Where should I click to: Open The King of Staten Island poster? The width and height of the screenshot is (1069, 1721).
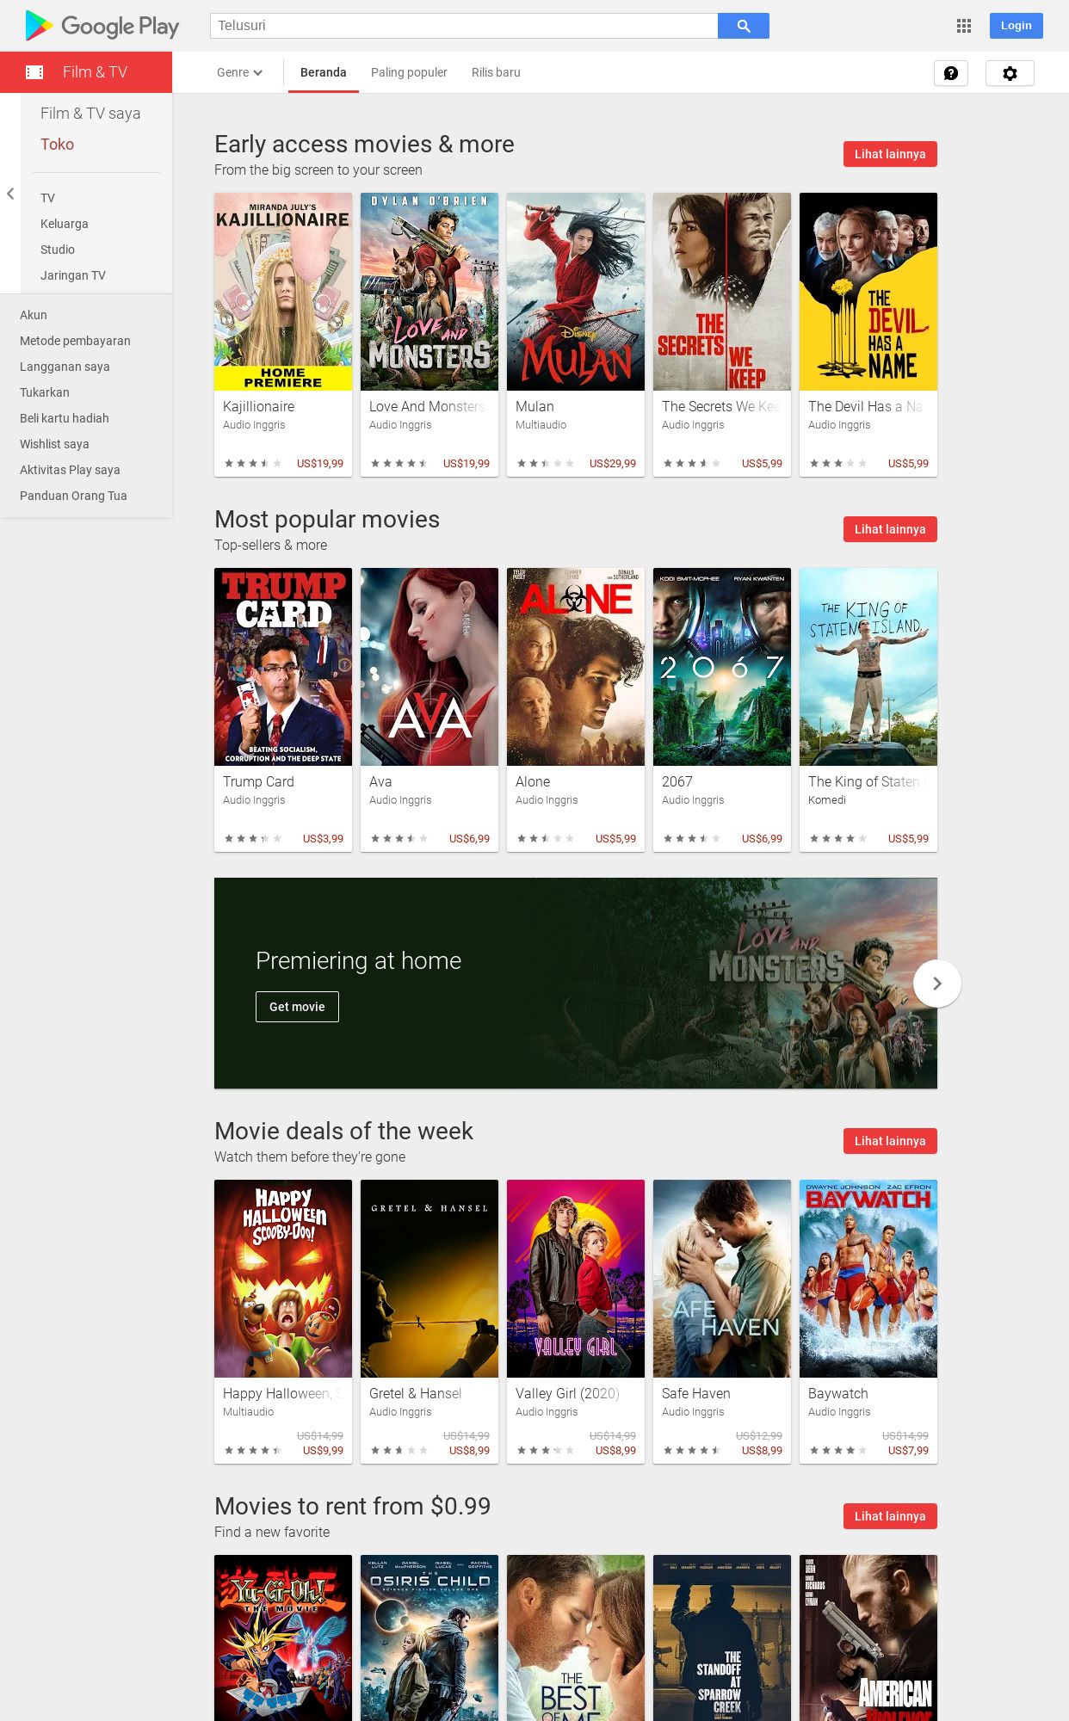(868, 667)
